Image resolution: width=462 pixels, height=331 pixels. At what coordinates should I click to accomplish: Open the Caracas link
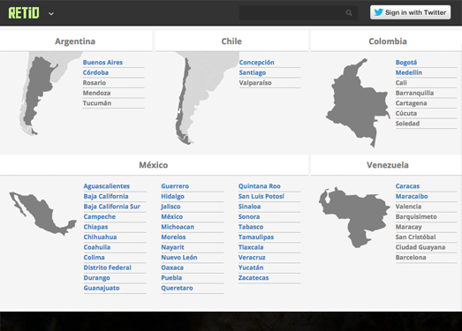[407, 186]
